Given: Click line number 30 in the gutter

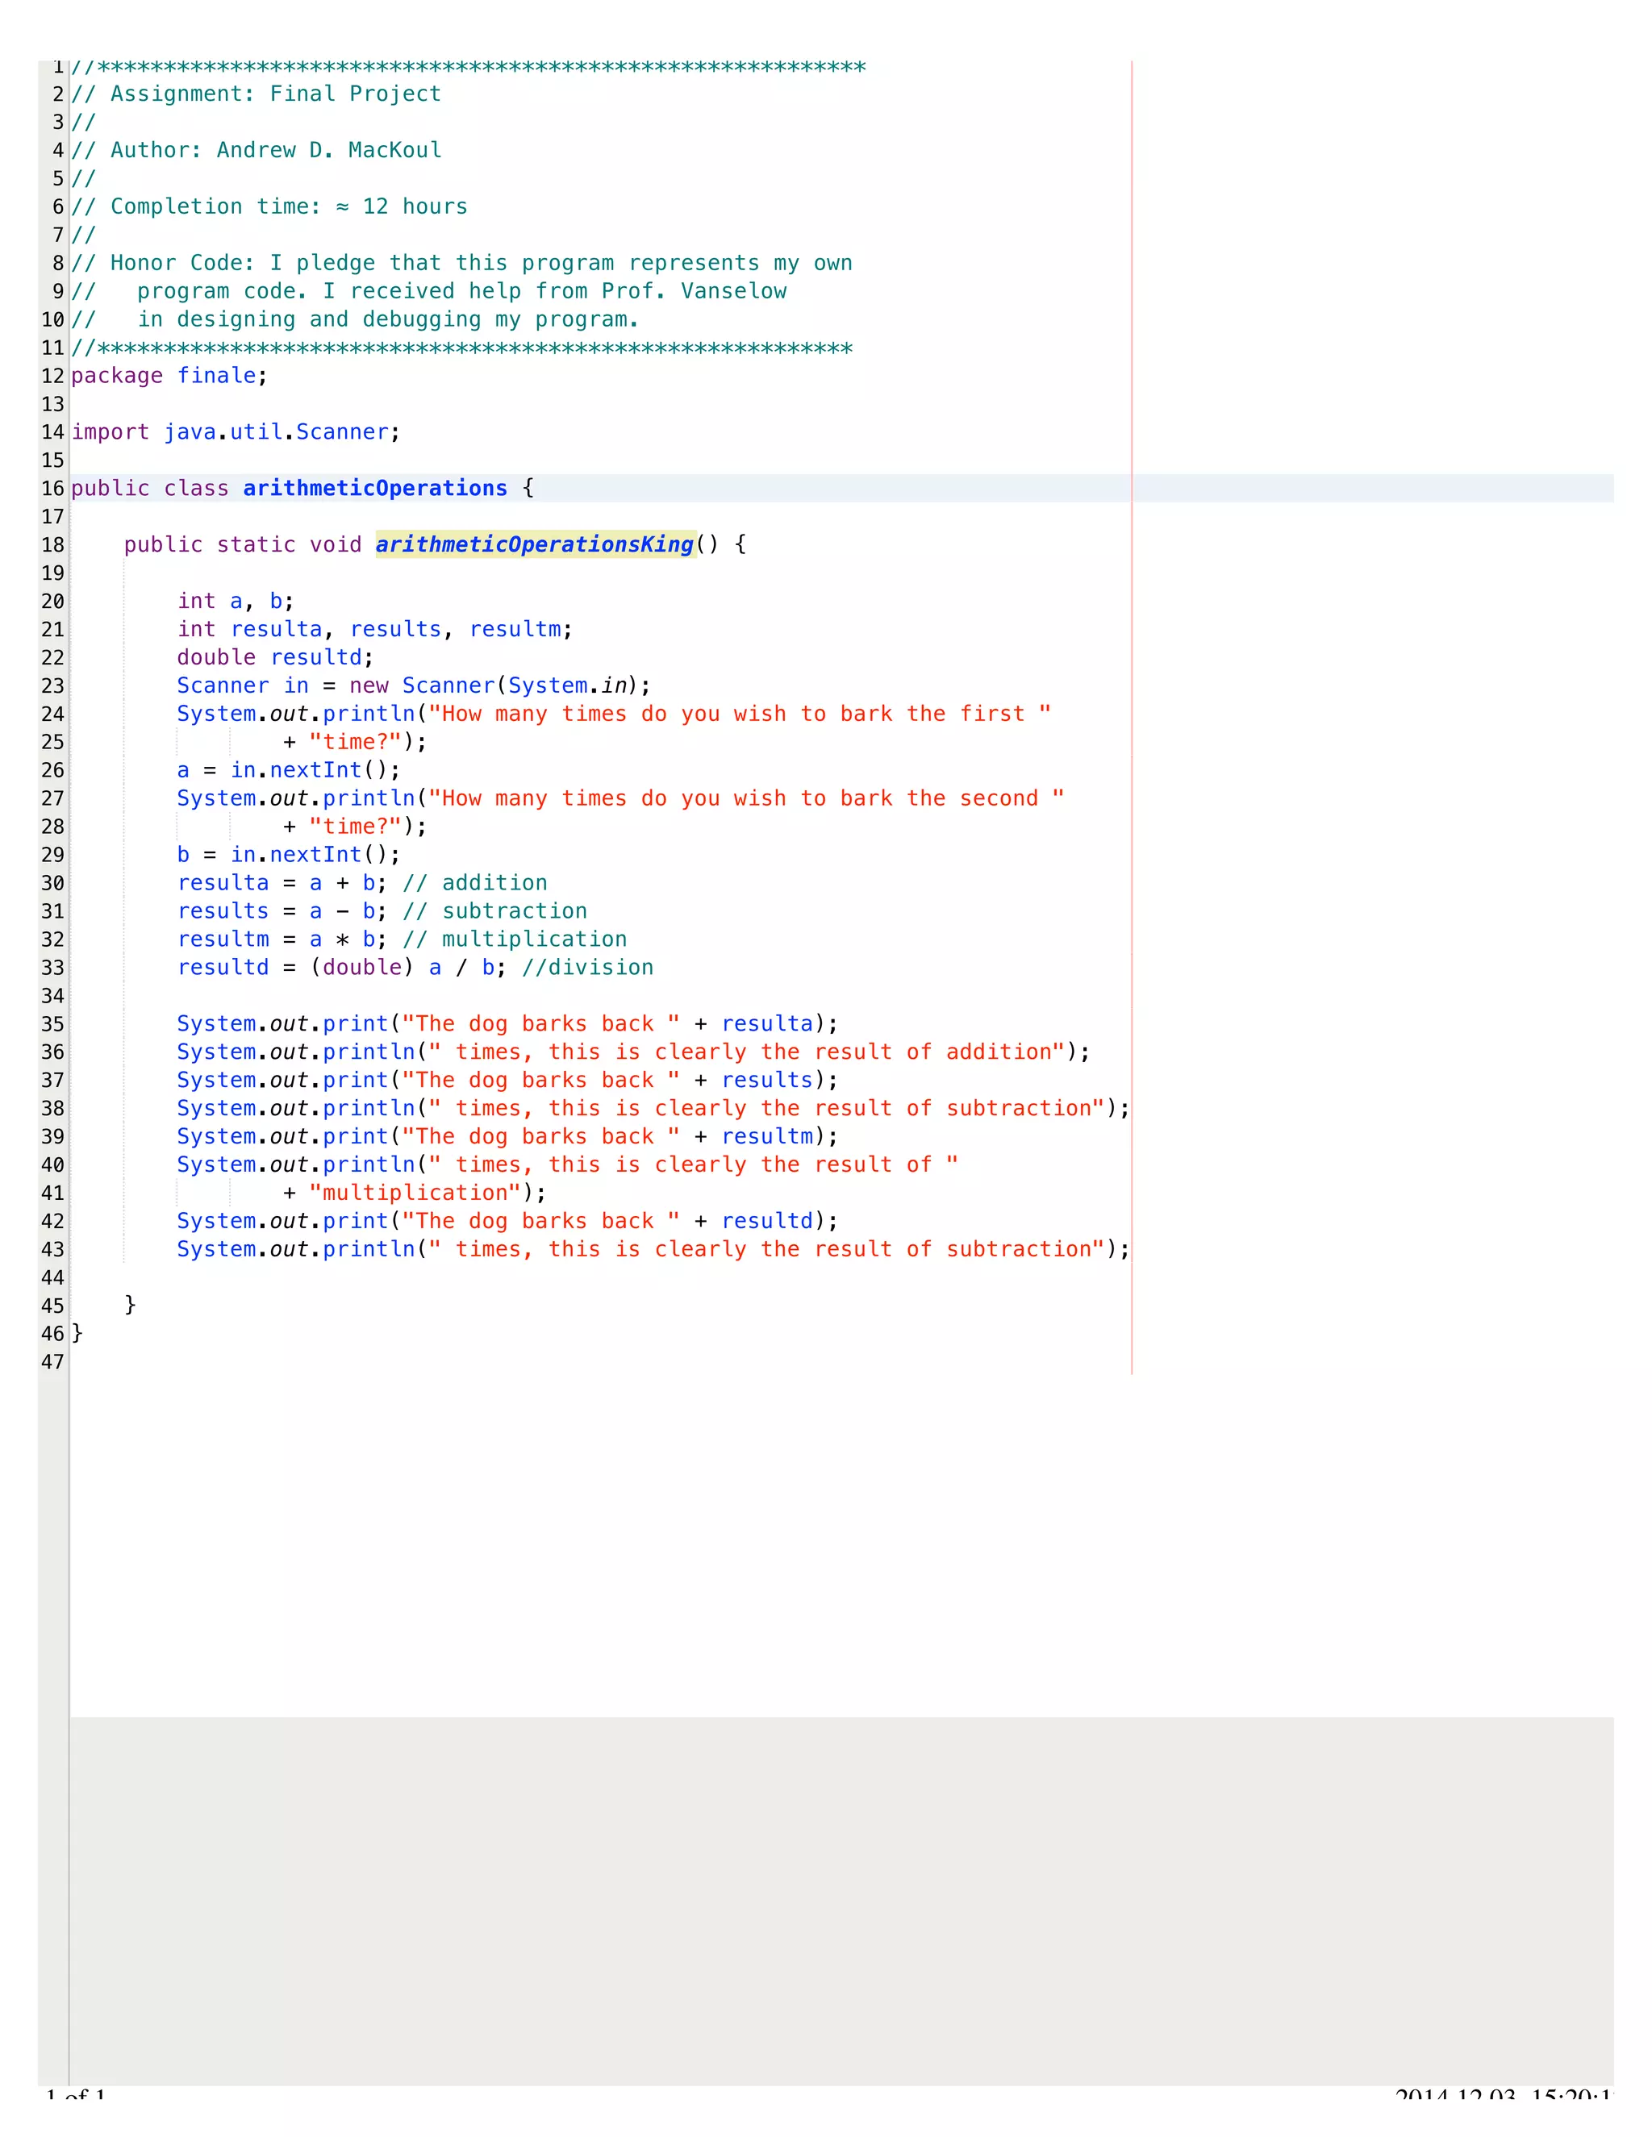Looking at the screenshot, I should [x=53, y=882].
